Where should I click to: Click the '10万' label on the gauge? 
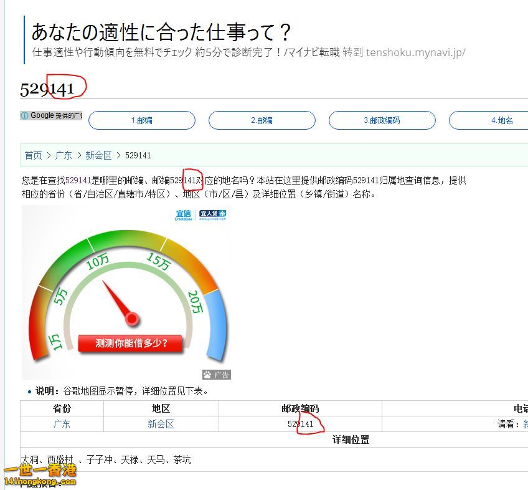pyautogui.click(x=98, y=262)
